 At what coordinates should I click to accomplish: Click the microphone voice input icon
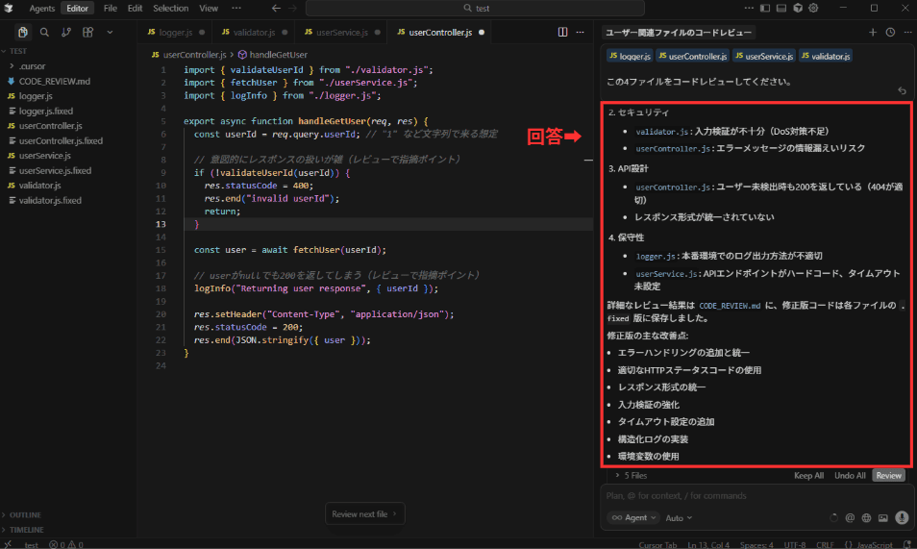[x=902, y=517]
